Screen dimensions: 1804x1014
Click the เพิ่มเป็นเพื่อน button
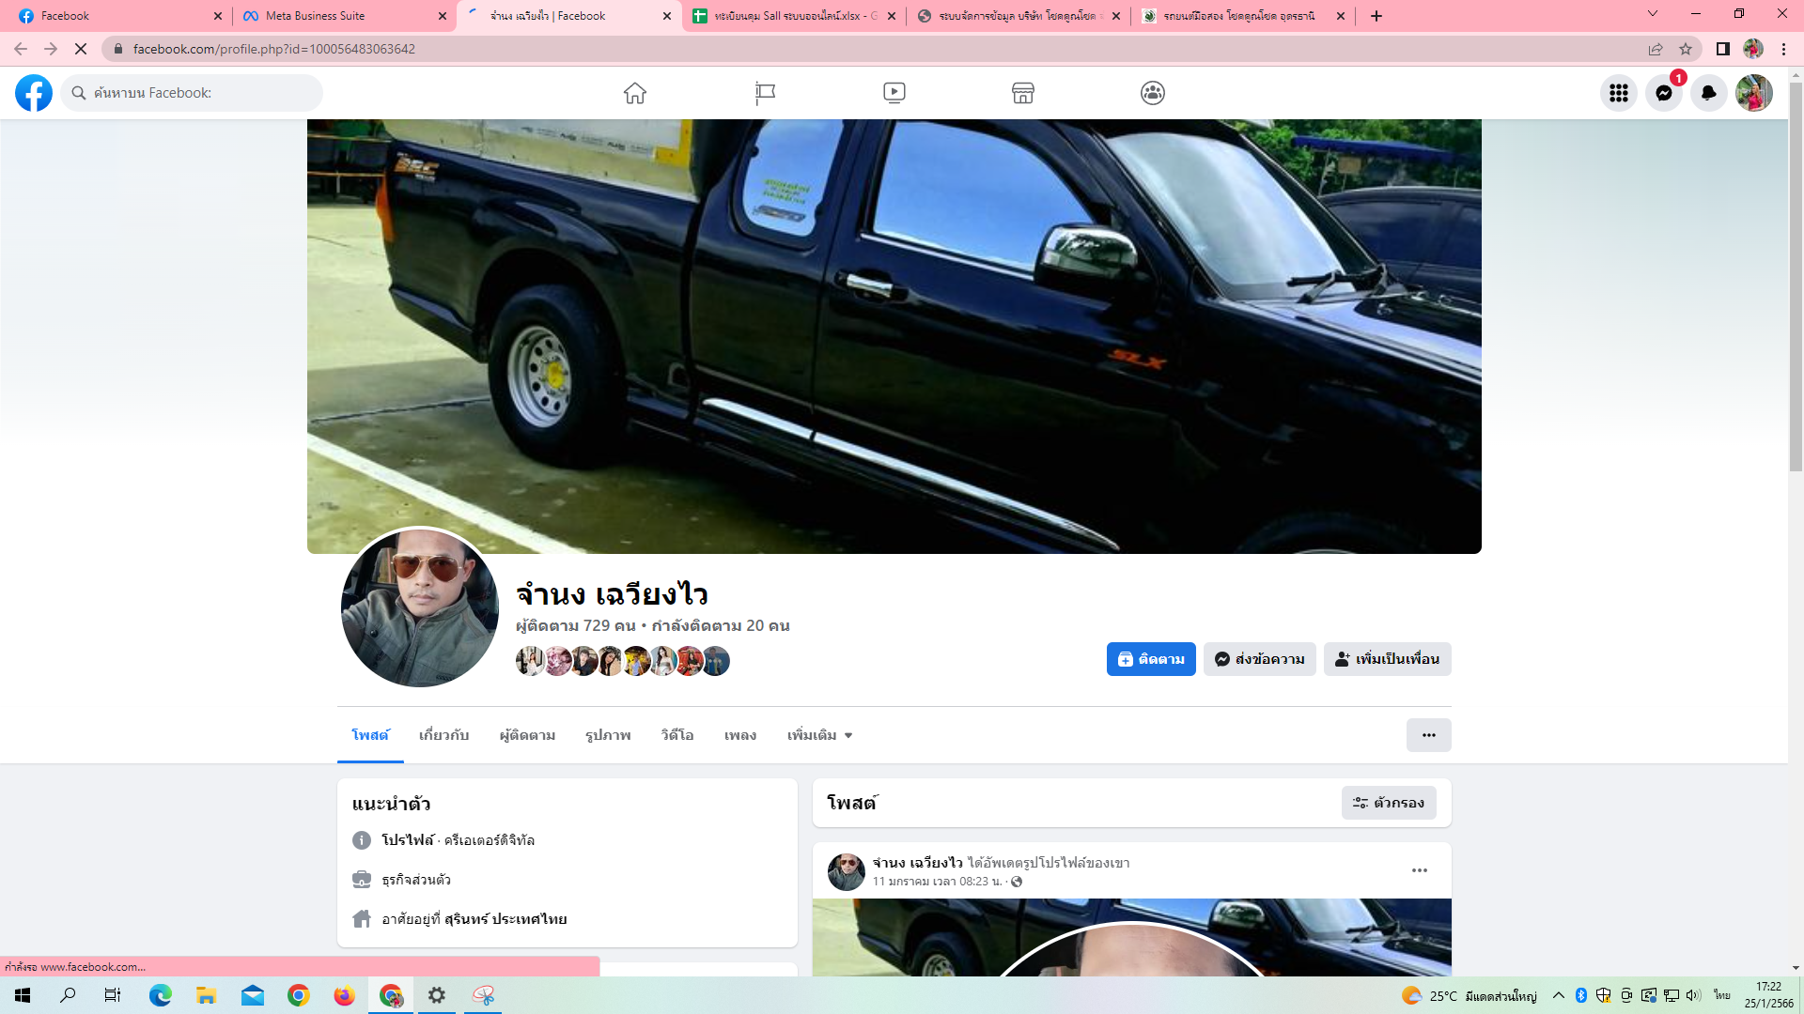click(1387, 659)
